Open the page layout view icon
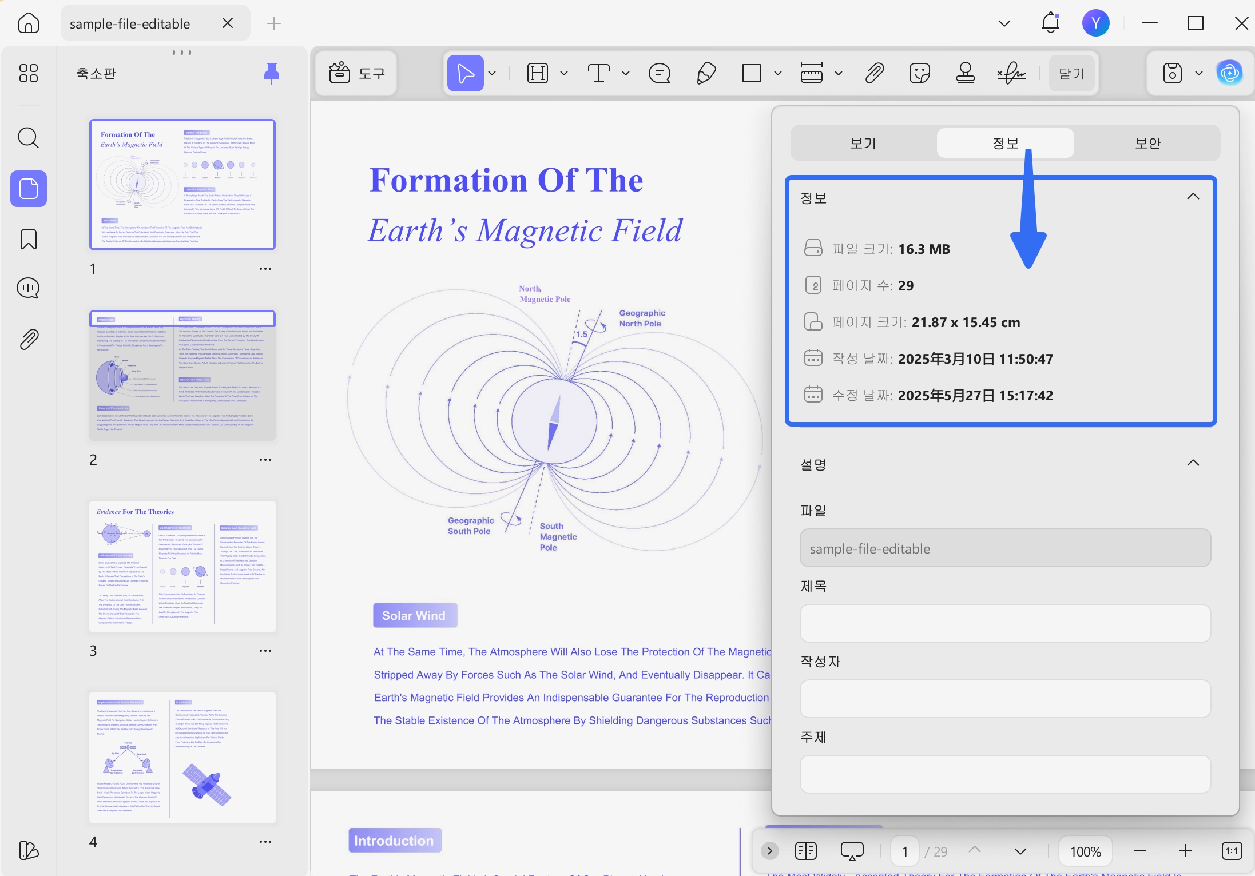This screenshot has width=1255, height=876. (806, 851)
